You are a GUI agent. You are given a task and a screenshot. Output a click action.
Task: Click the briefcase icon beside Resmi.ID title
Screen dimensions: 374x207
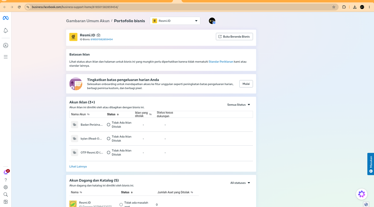(98, 35)
